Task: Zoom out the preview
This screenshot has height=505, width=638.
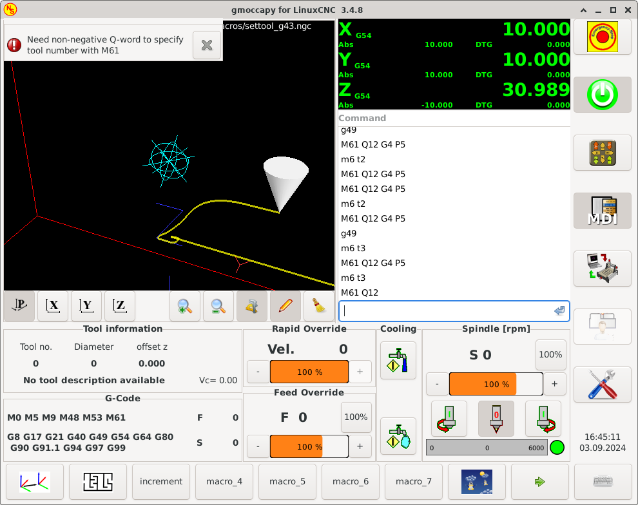Action: click(218, 306)
